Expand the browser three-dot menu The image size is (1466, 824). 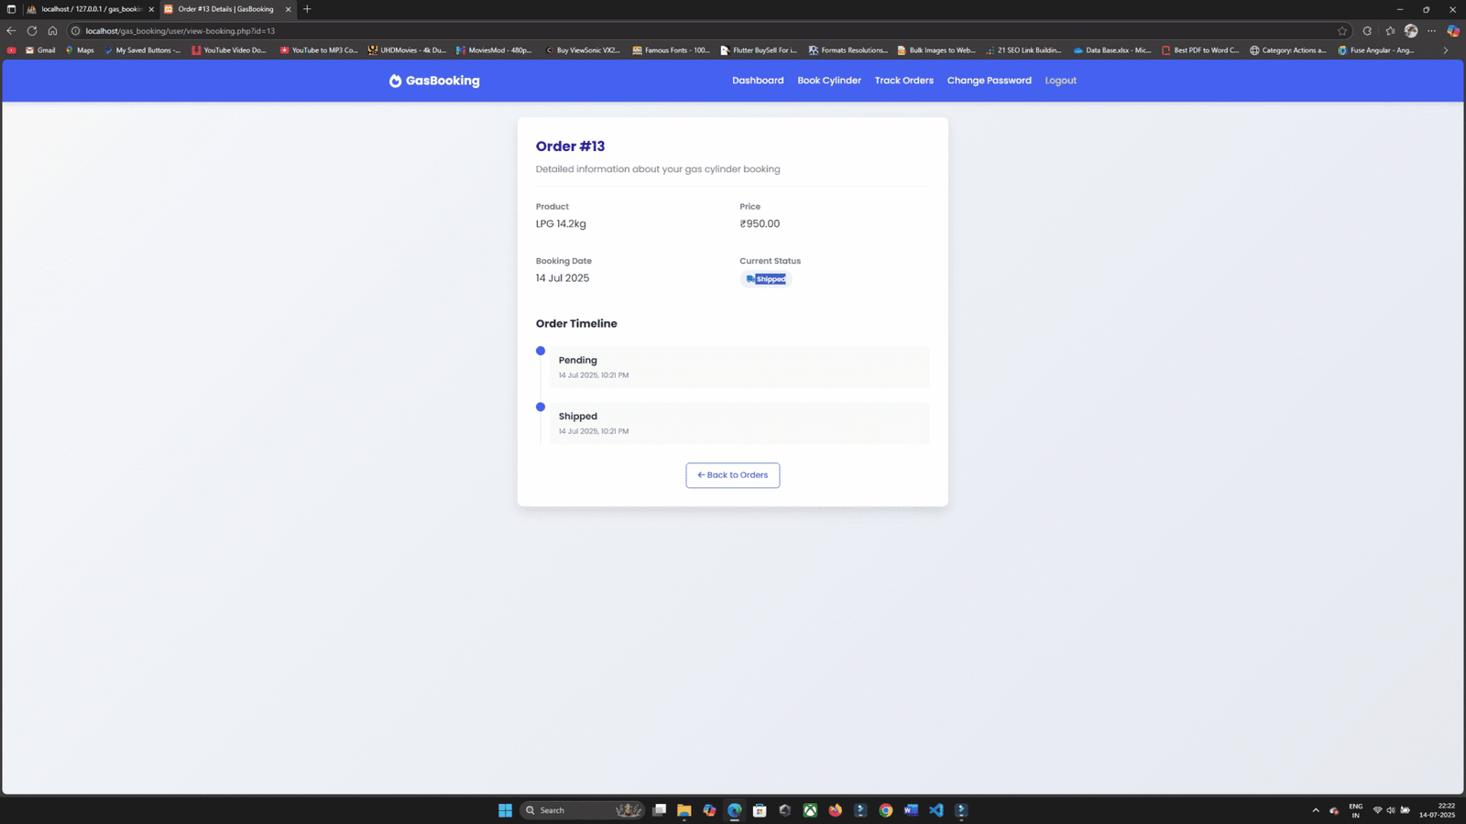pos(1430,30)
